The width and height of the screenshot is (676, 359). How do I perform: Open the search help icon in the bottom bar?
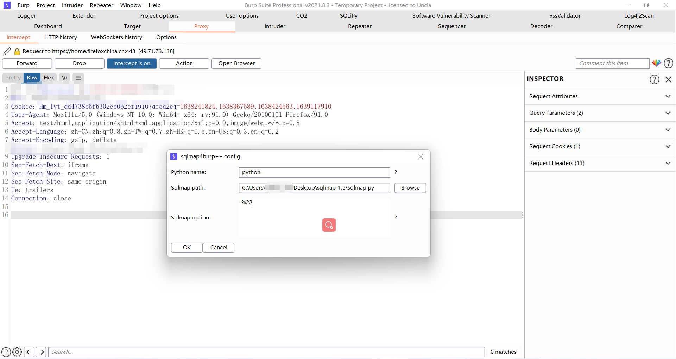[x=6, y=352]
